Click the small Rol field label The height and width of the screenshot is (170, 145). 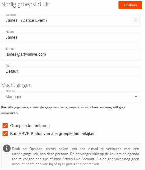(x=8, y=66)
